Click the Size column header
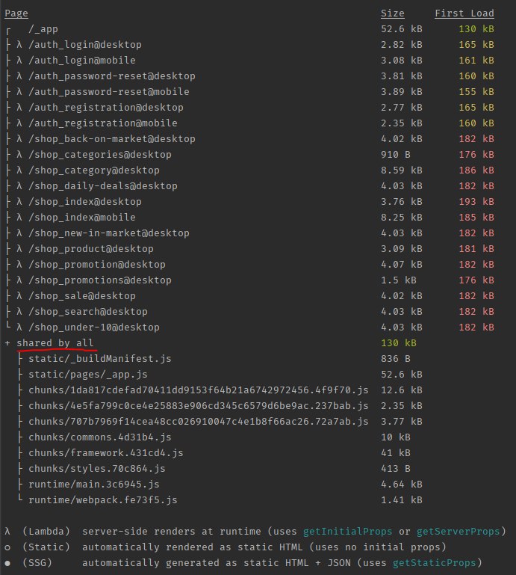 pyautogui.click(x=392, y=13)
